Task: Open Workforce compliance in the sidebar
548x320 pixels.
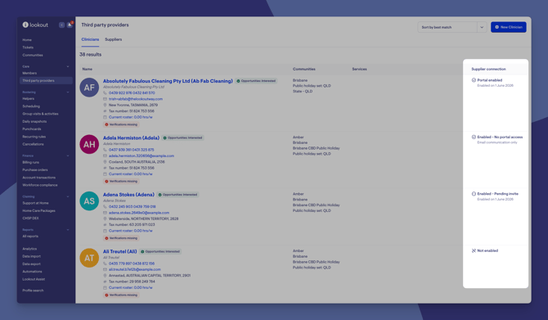Action: [x=40, y=185]
